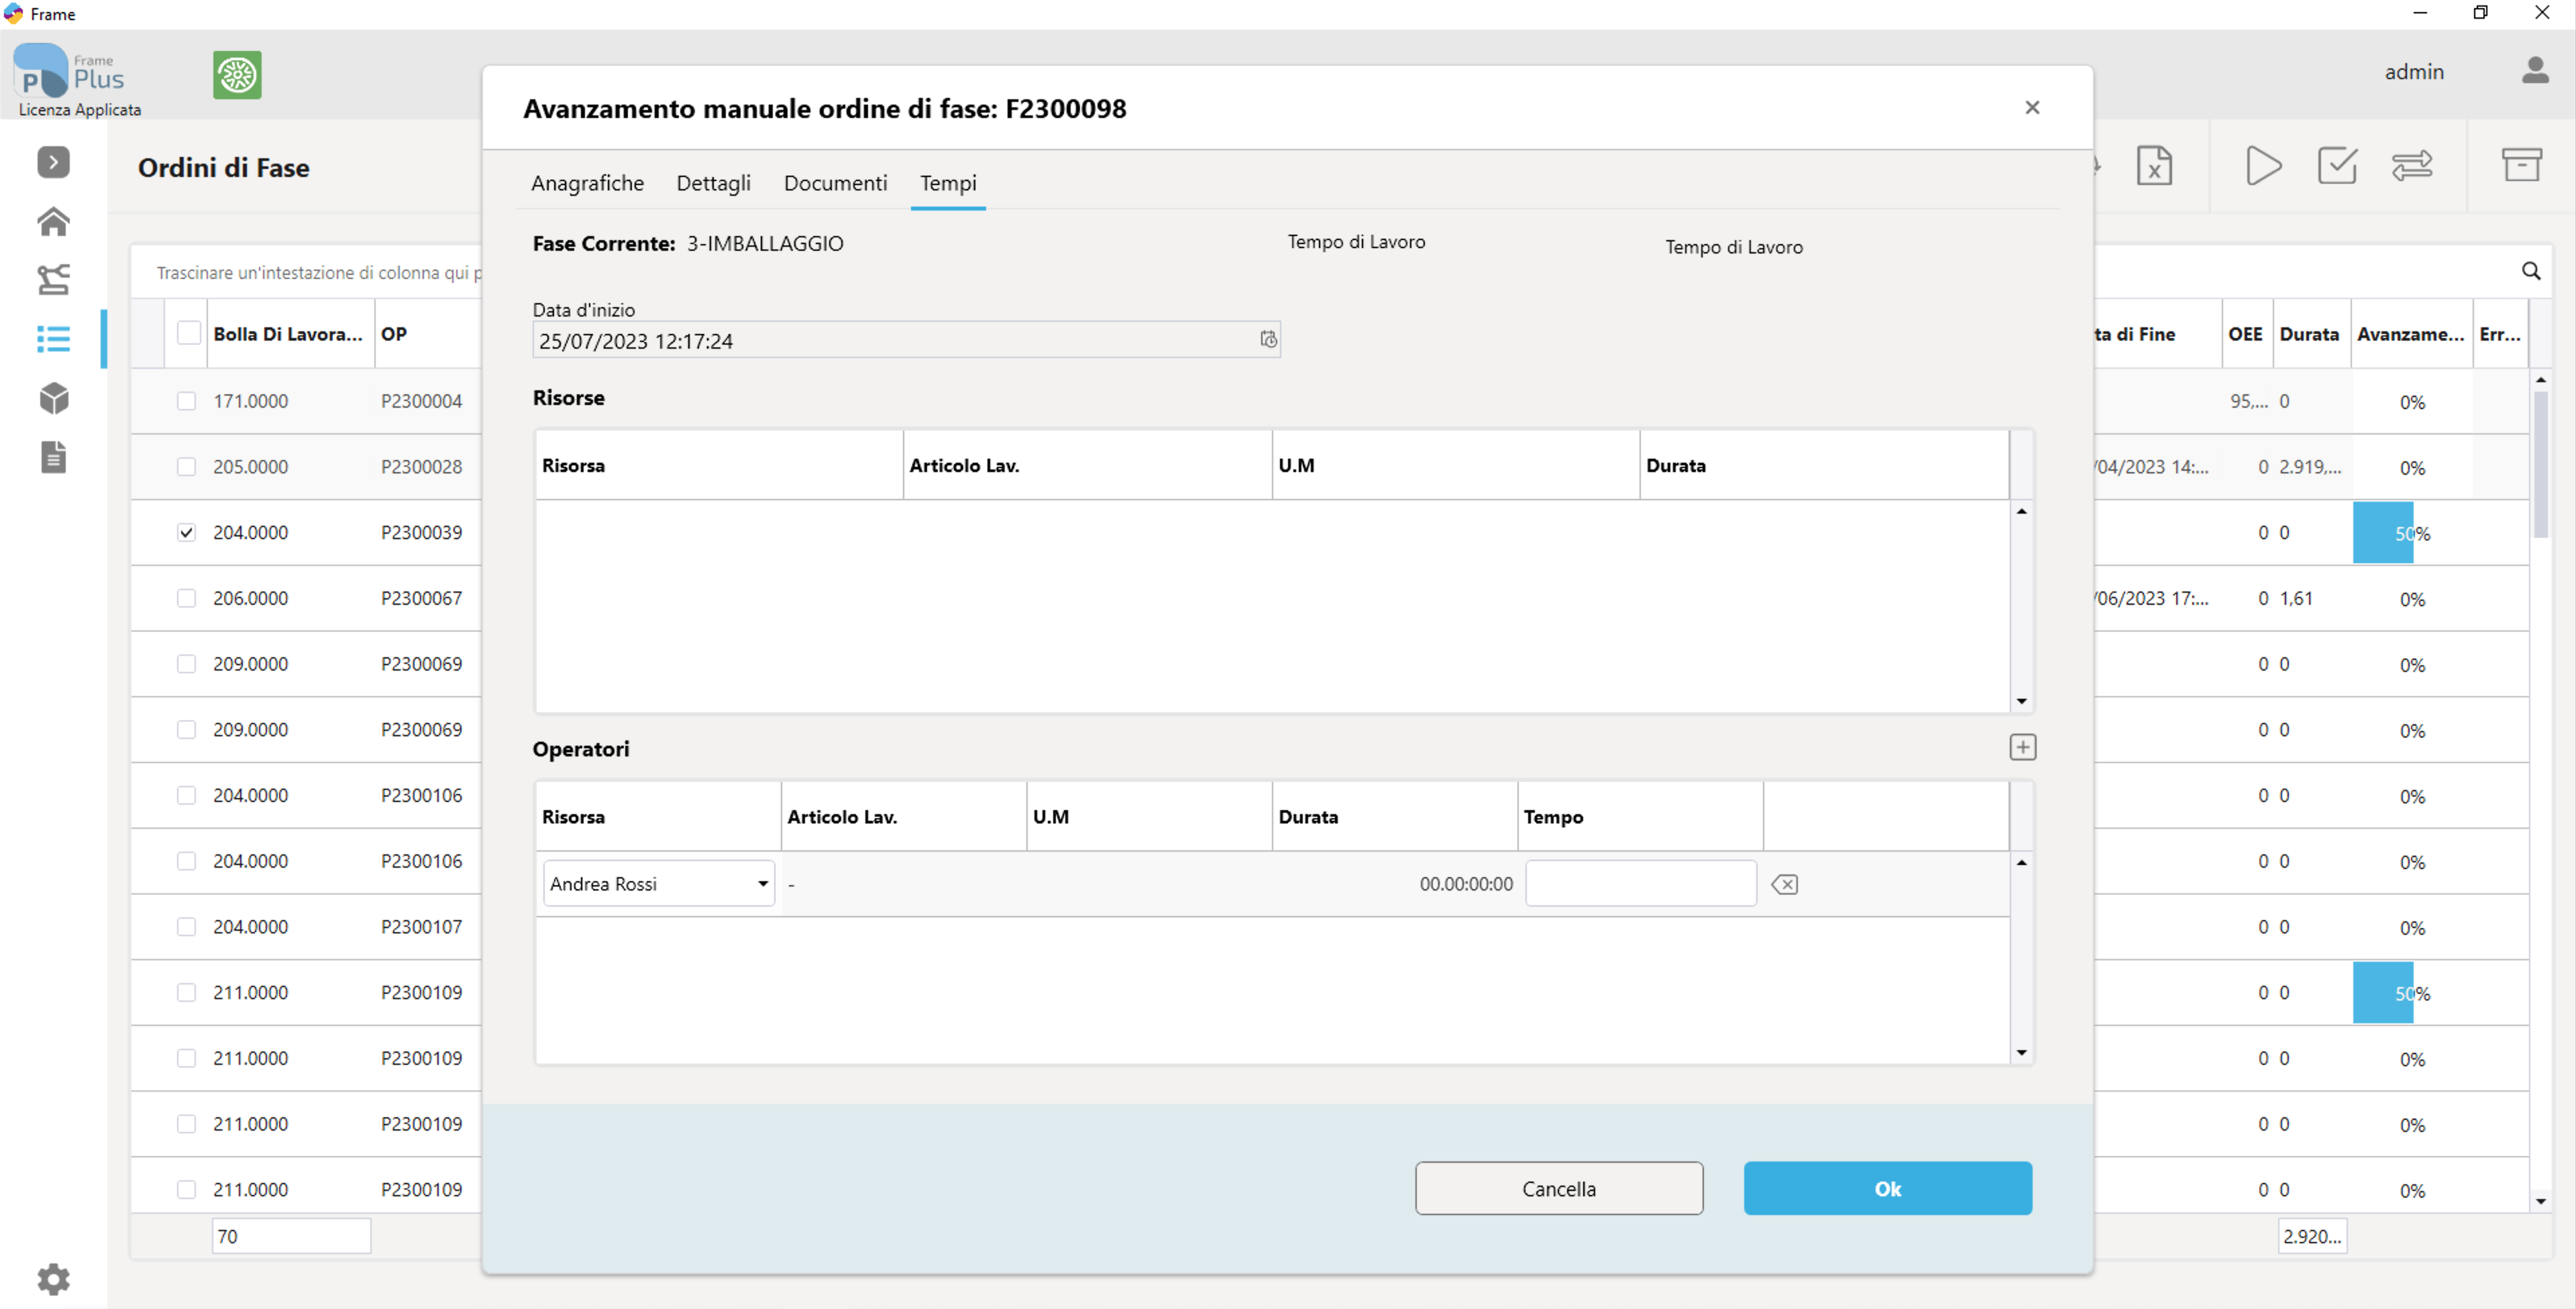Check the row 171.0000 P2300004
Screen dimensions: 2576x1309
(186, 401)
